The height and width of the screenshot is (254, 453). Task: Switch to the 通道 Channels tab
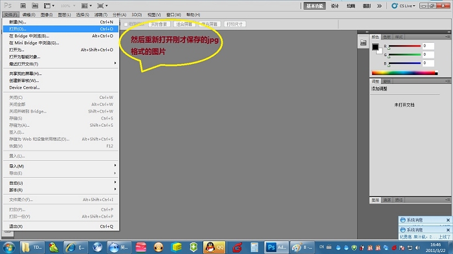point(387,200)
